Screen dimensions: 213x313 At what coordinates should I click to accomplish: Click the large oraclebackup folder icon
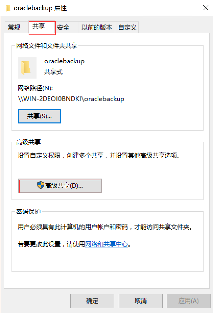click(x=27, y=68)
